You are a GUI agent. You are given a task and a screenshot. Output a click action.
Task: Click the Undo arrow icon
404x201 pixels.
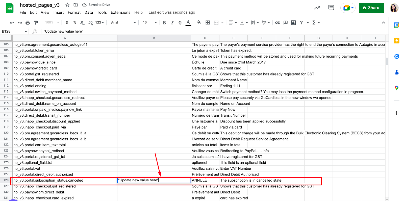click(x=12, y=23)
